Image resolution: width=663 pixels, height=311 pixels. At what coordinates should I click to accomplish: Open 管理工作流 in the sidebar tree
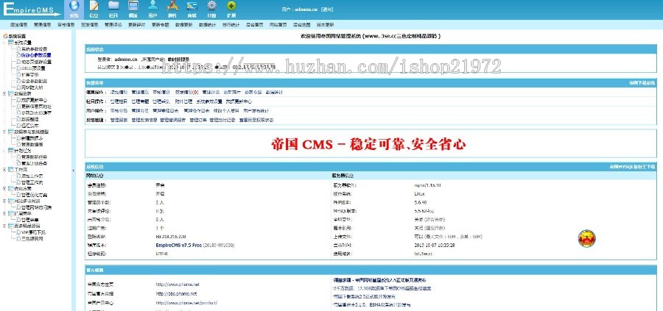click(x=32, y=182)
